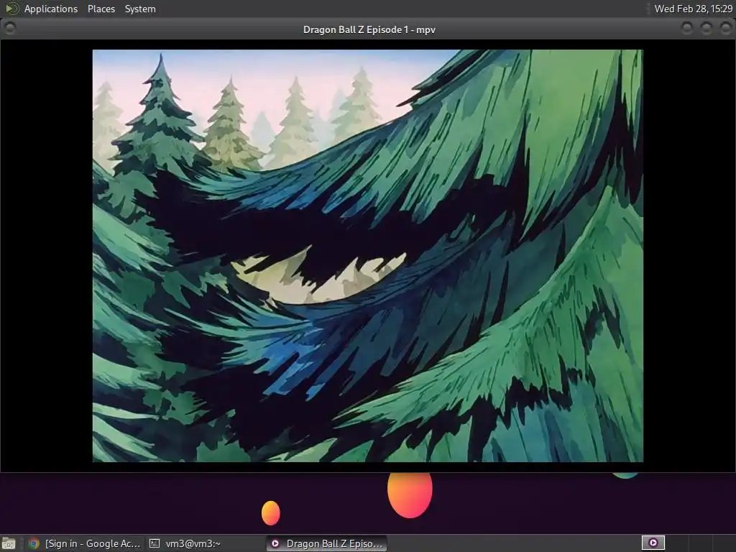Image resolution: width=736 pixels, height=552 pixels.
Task: Open the System menu
Action: click(x=140, y=9)
